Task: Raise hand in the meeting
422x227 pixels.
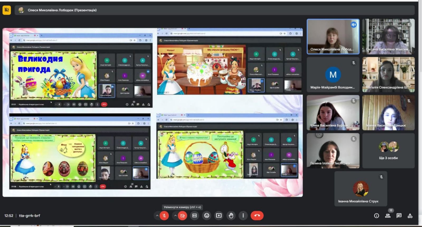Action: (231, 216)
